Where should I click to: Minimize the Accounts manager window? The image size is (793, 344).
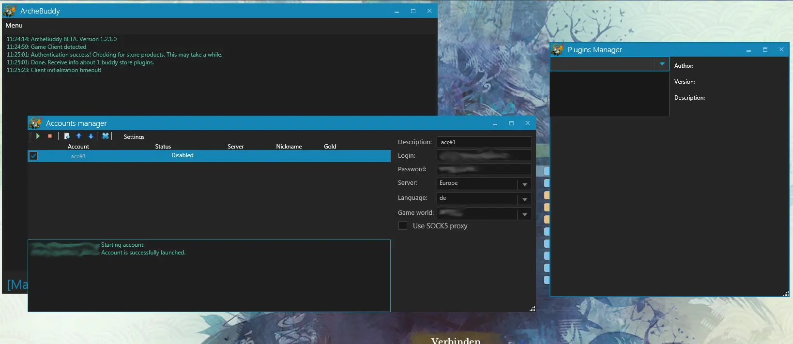pos(495,123)
